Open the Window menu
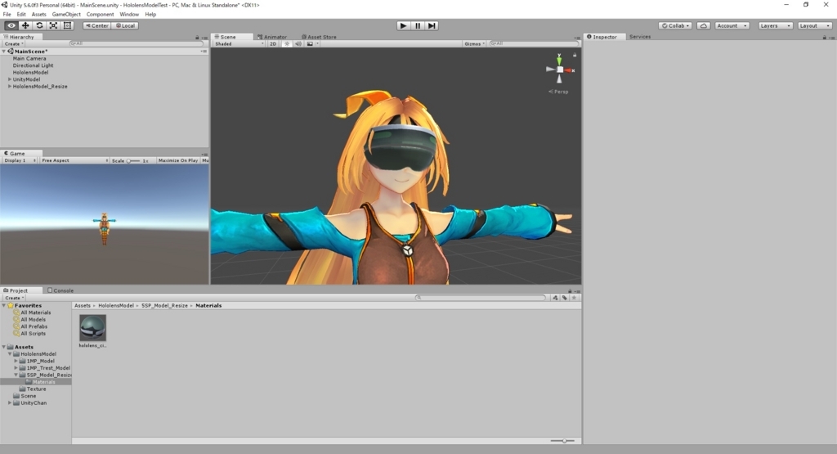The width and height of the screenshot is (837, 454). tap(129, 15)
